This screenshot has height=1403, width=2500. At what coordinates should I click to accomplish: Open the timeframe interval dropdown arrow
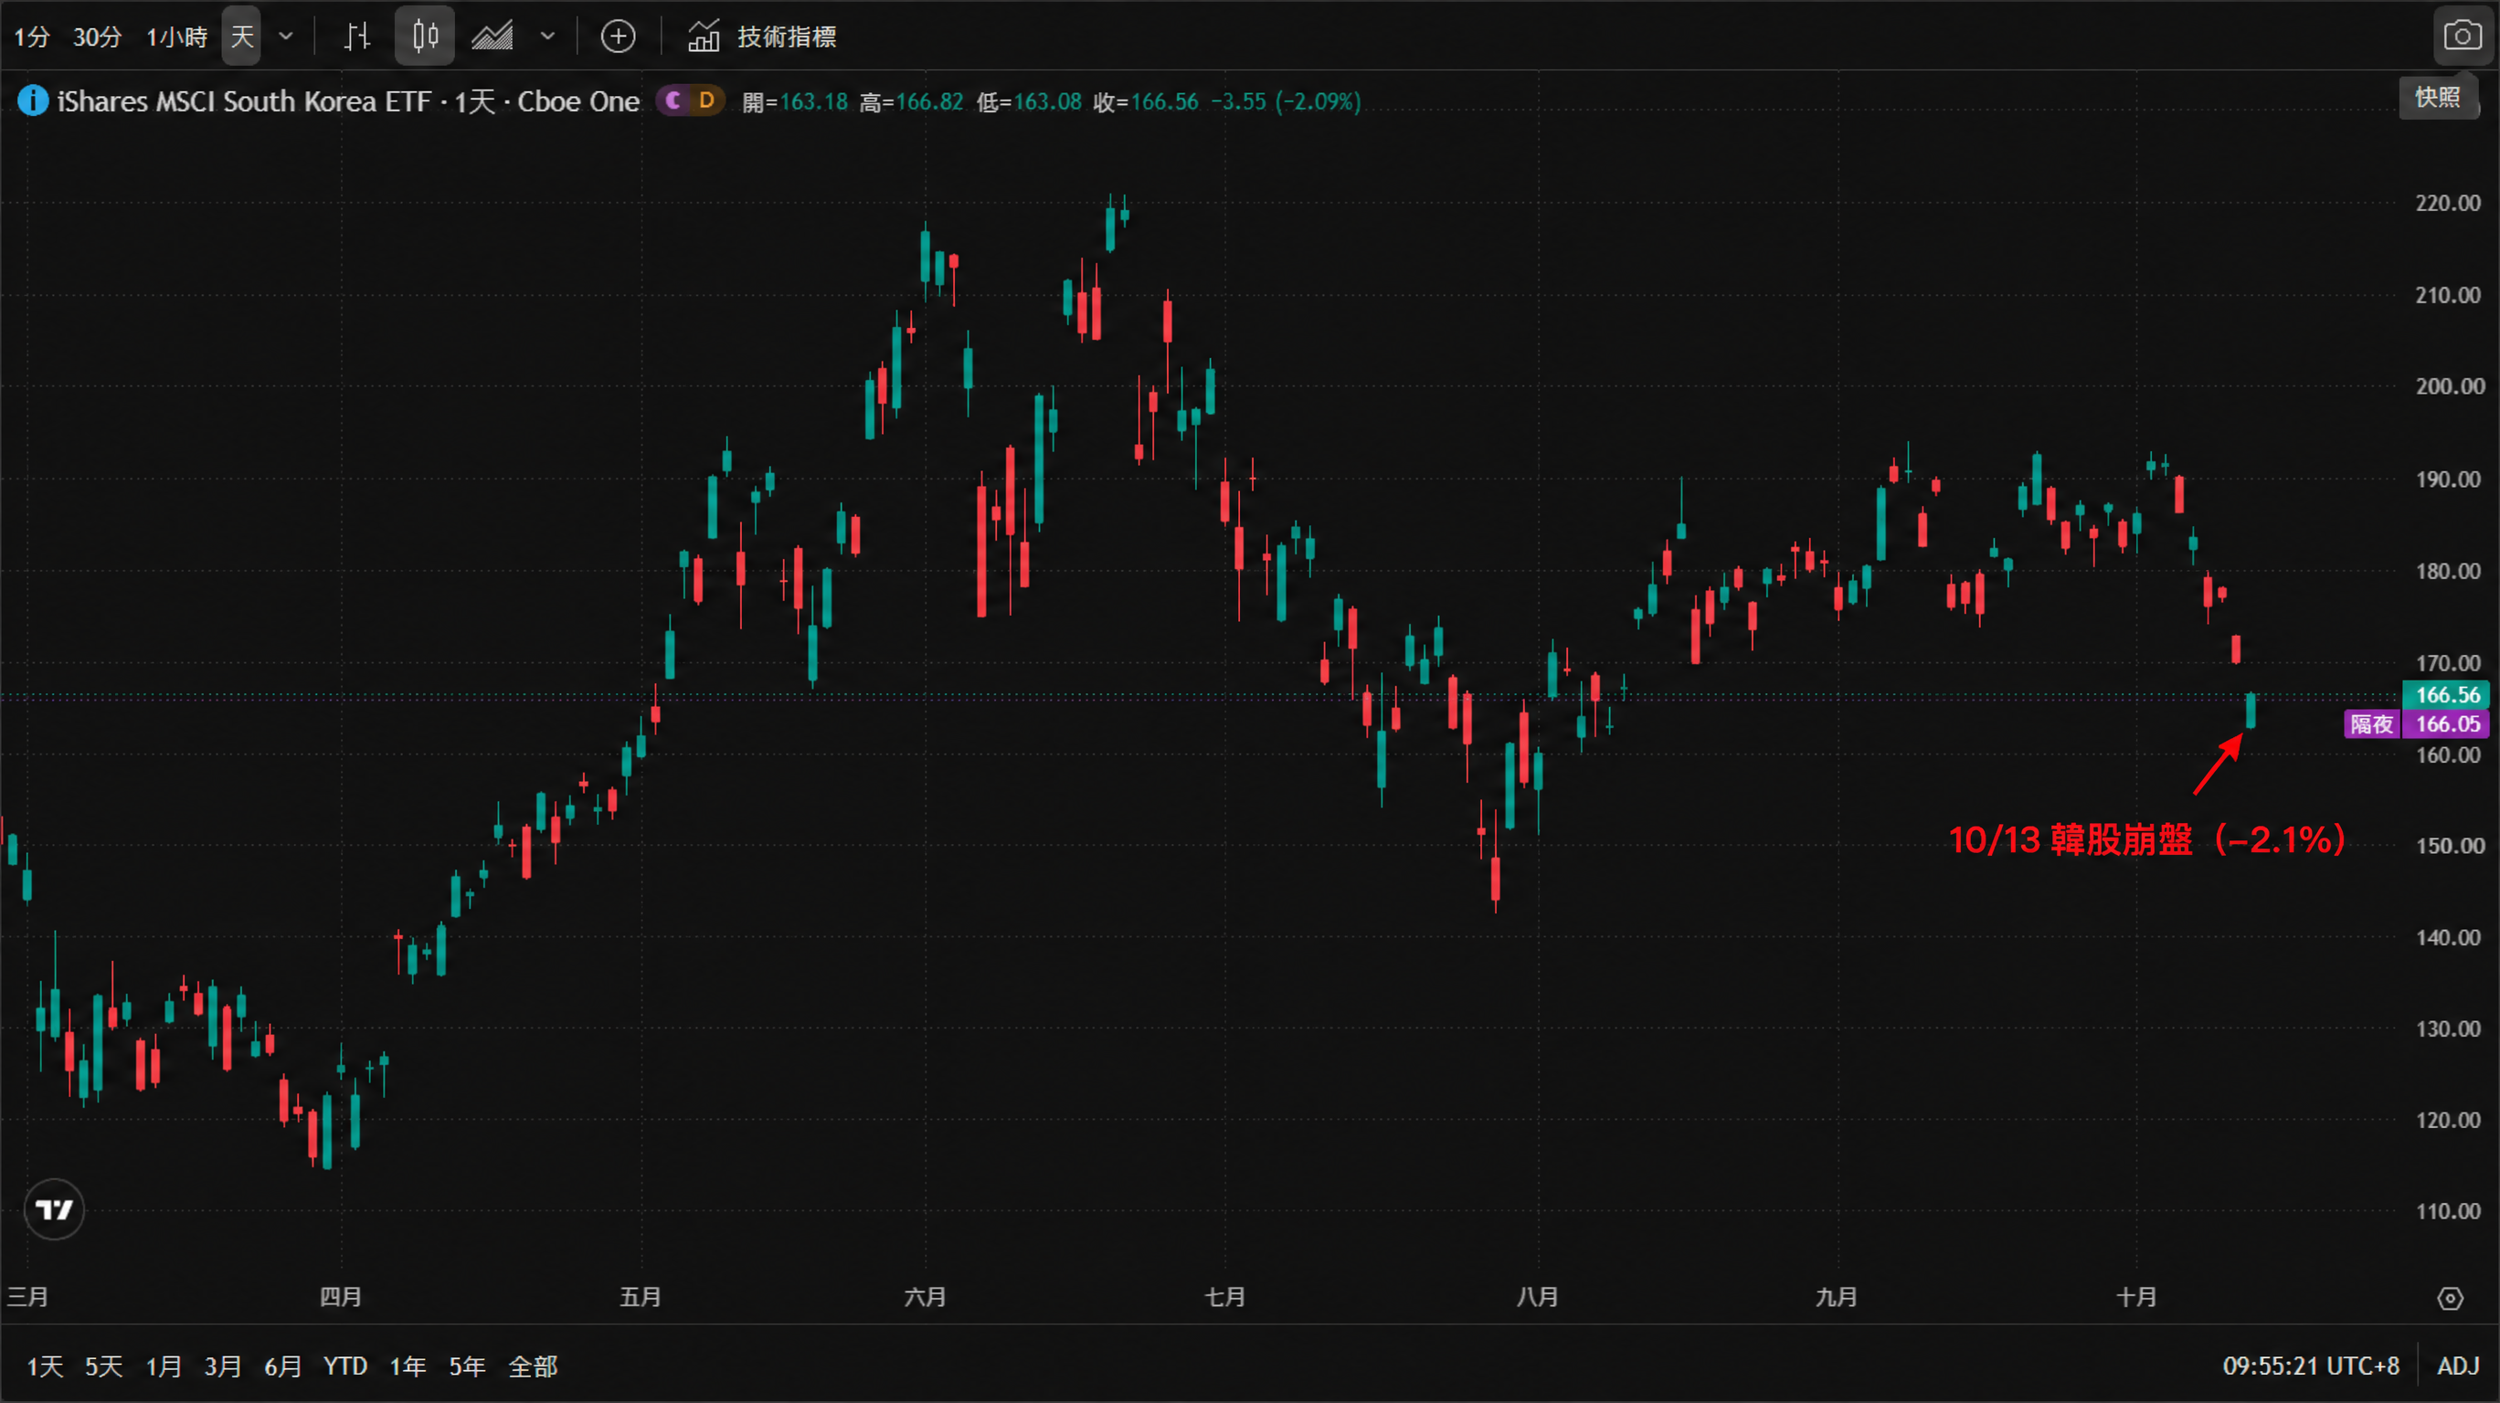pos(285,37)
